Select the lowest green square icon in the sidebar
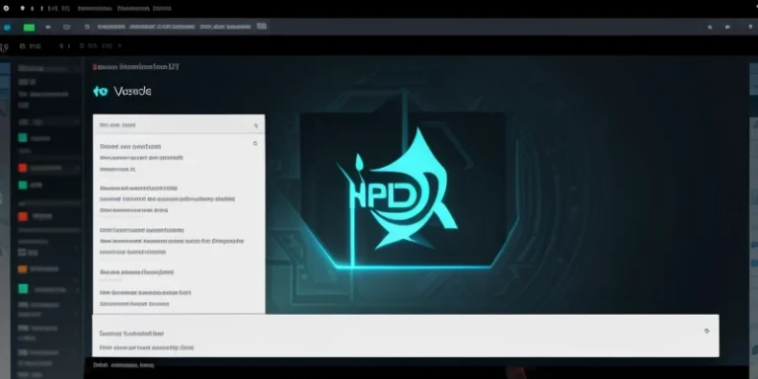The image size is (758, 379). point(23,289)
